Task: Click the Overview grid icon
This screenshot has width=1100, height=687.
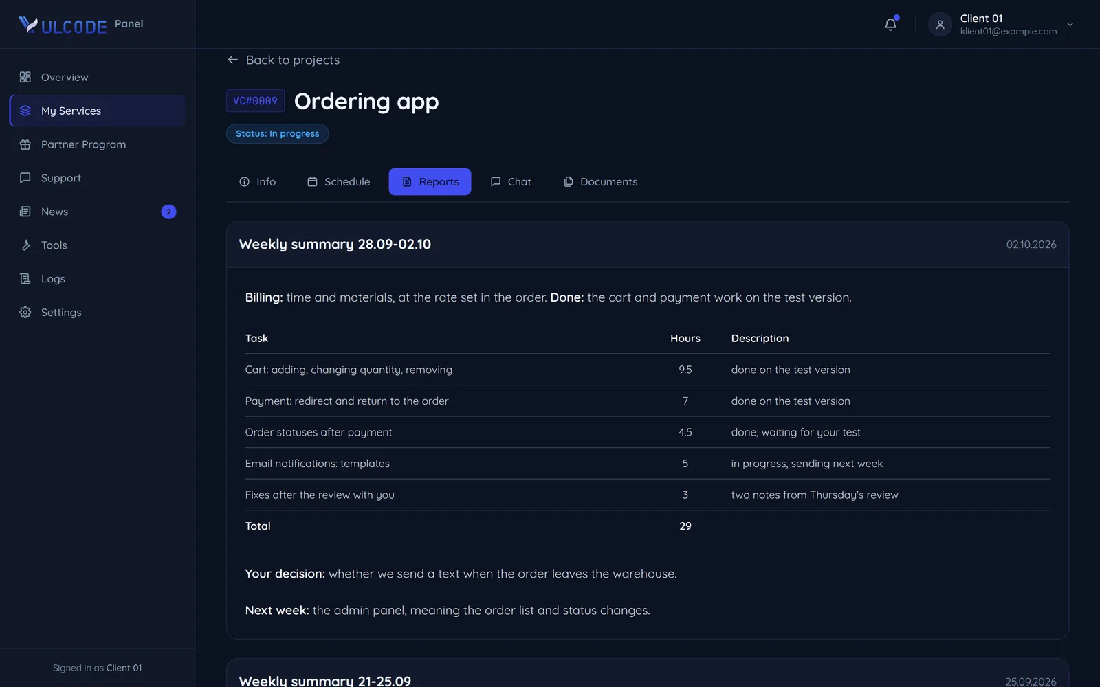Action: (25, 77)
